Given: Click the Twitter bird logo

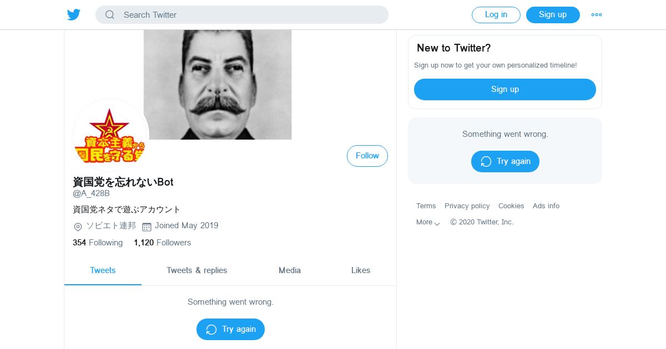Looking at the screenshot, I should (74, 15).
